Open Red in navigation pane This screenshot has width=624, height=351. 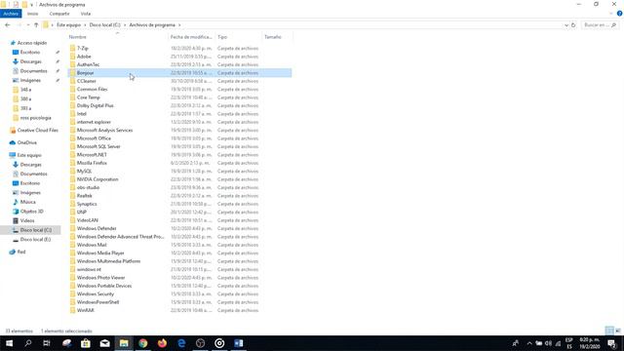tap(21, 252)
